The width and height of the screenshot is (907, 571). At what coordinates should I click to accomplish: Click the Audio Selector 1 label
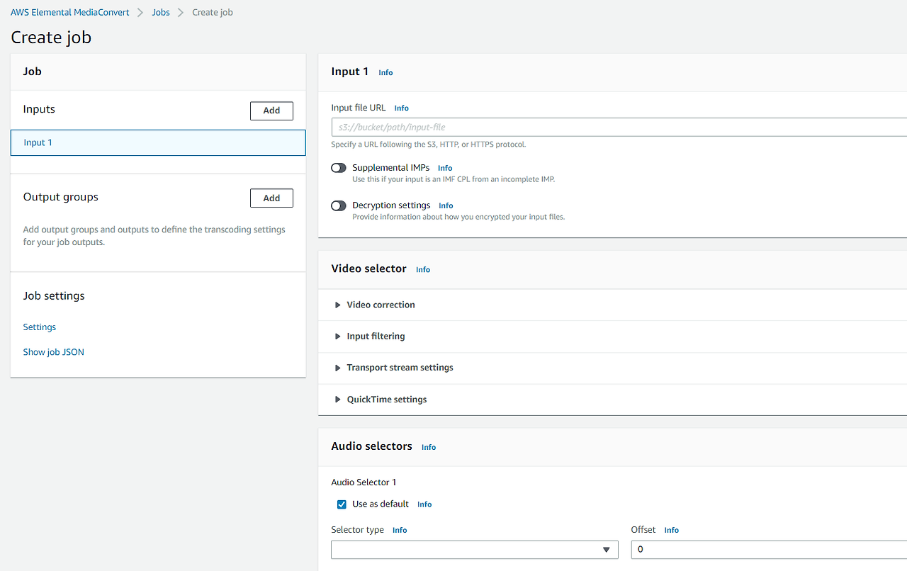[364, 482]
